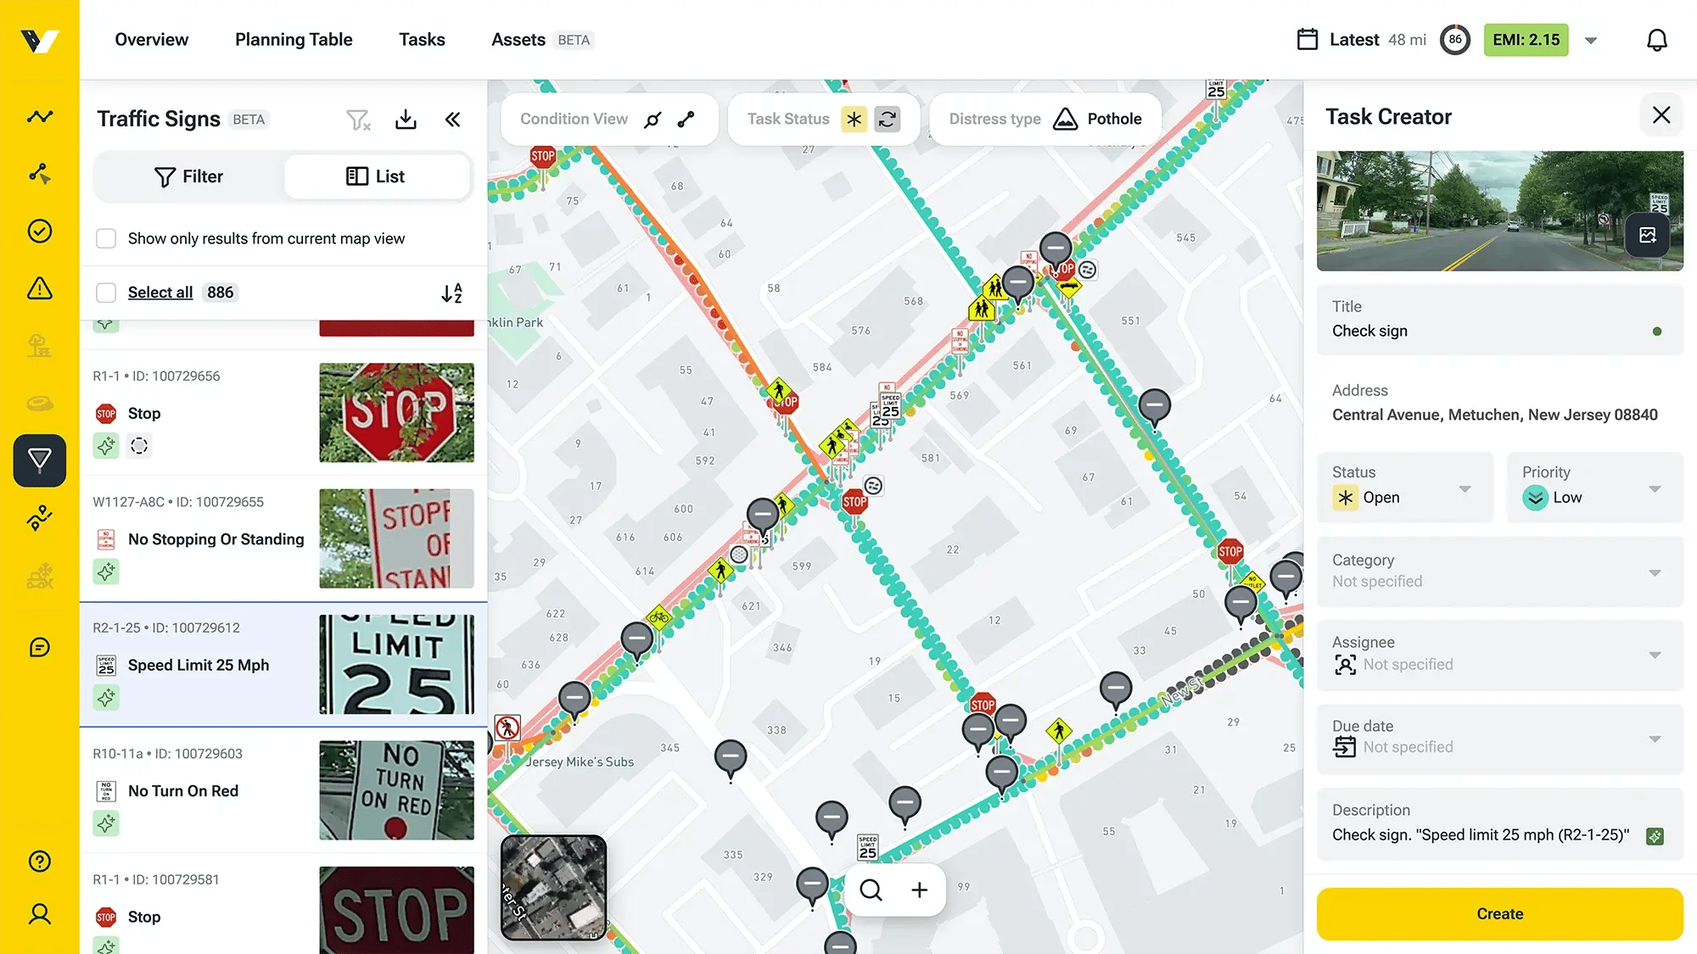The width and height of the screenshot is (1697, 954).
Task: Click the Task Status sync/refresh icon
Action: pos(887,118)
